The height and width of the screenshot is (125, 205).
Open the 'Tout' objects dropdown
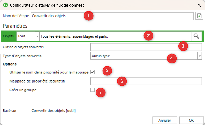37,36
